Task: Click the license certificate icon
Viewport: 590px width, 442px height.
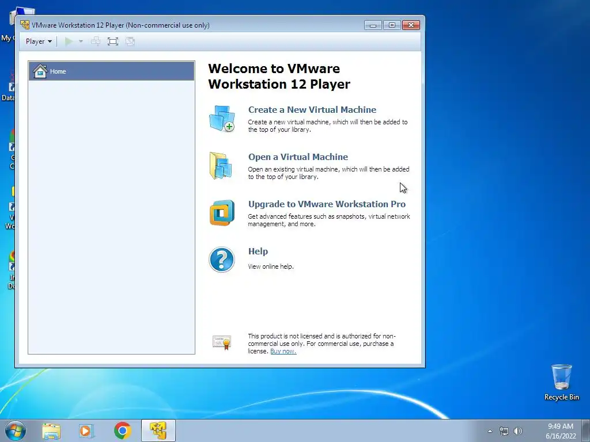Action: pos(222,342)
